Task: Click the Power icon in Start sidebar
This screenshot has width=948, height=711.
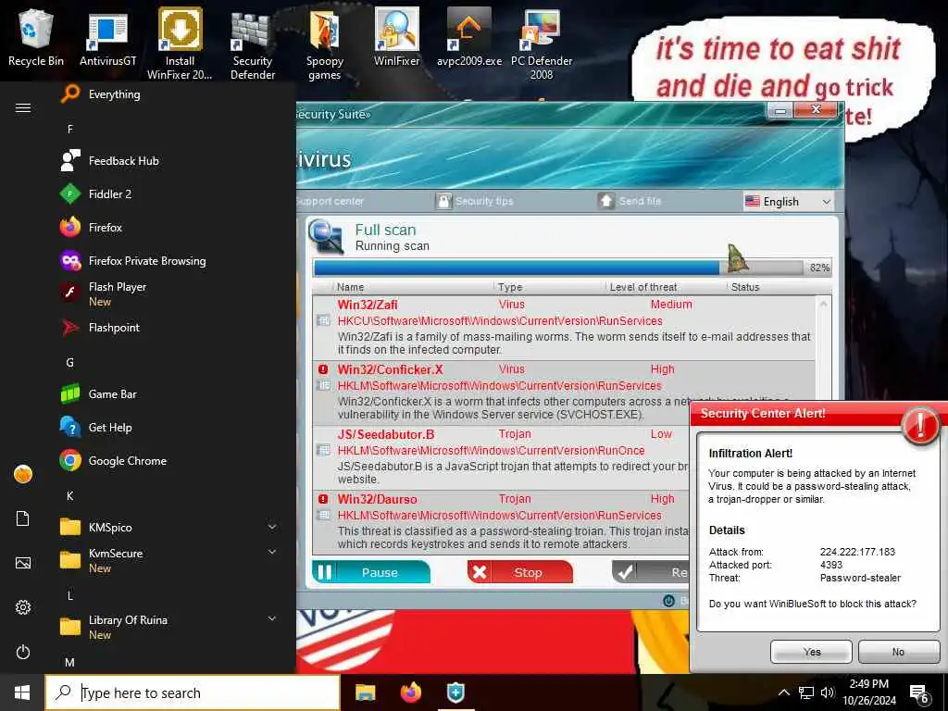Action: [x=23, y=652]
